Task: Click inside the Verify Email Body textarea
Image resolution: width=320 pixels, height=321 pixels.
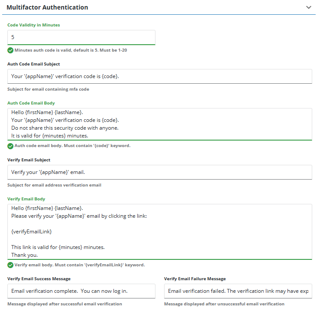Action: tap(159, 231)
